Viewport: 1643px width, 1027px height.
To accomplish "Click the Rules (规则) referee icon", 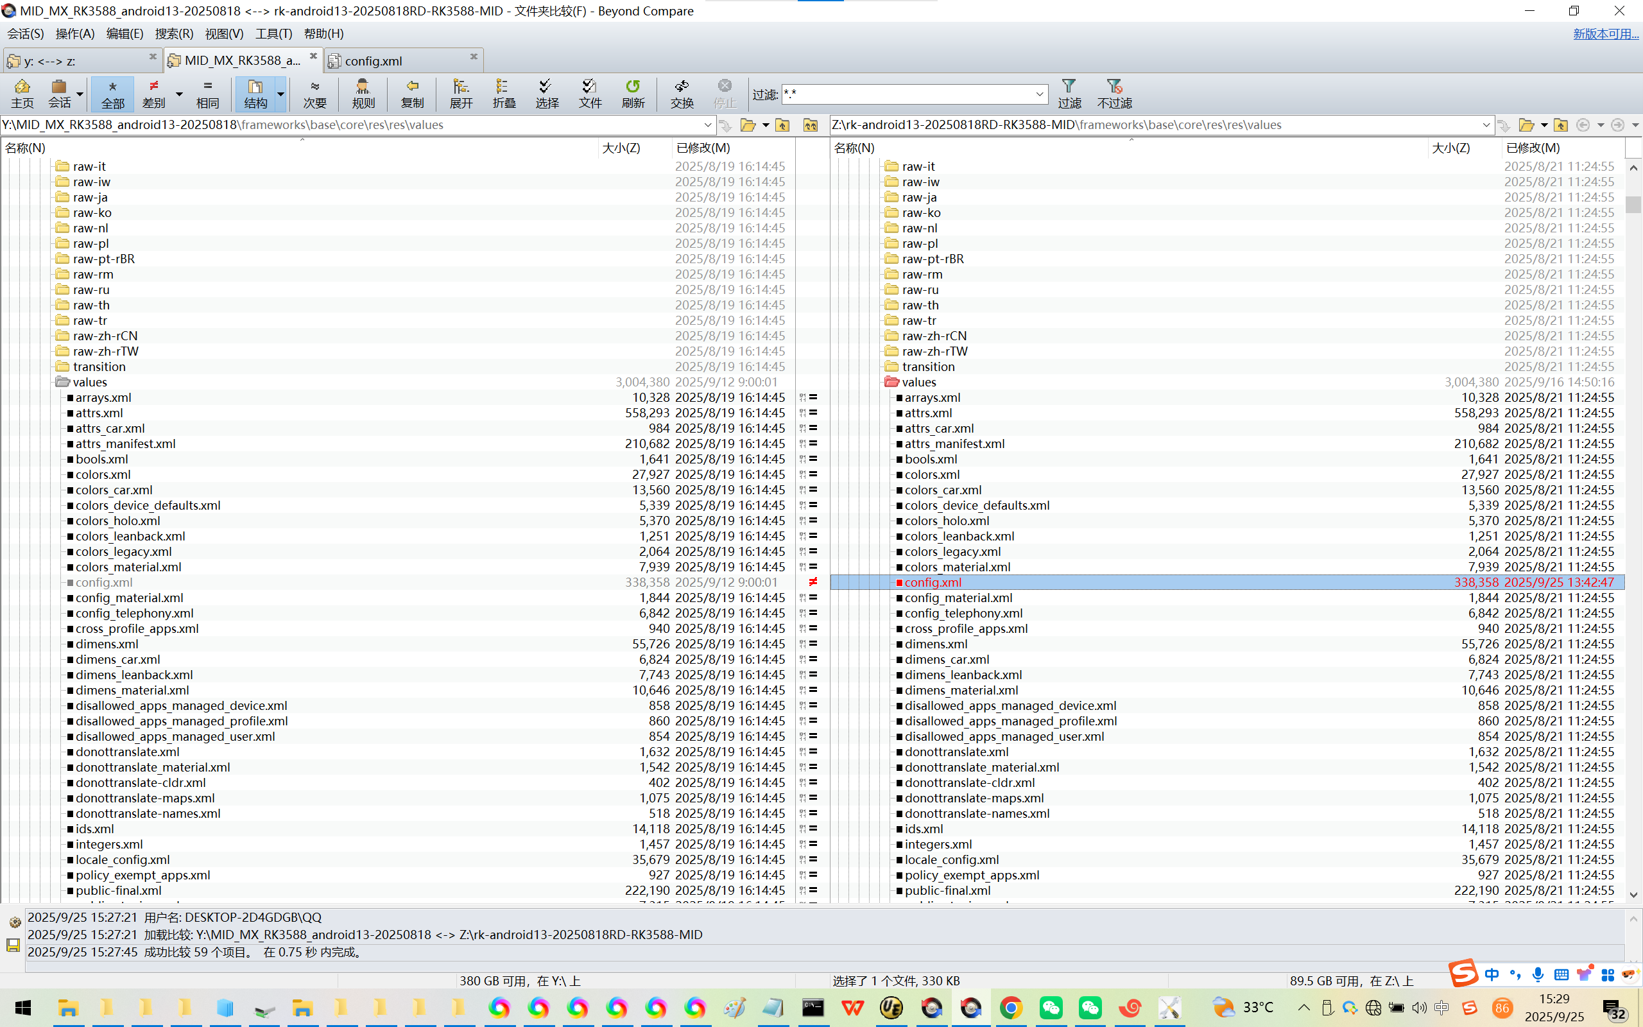I will coord(363,93).
